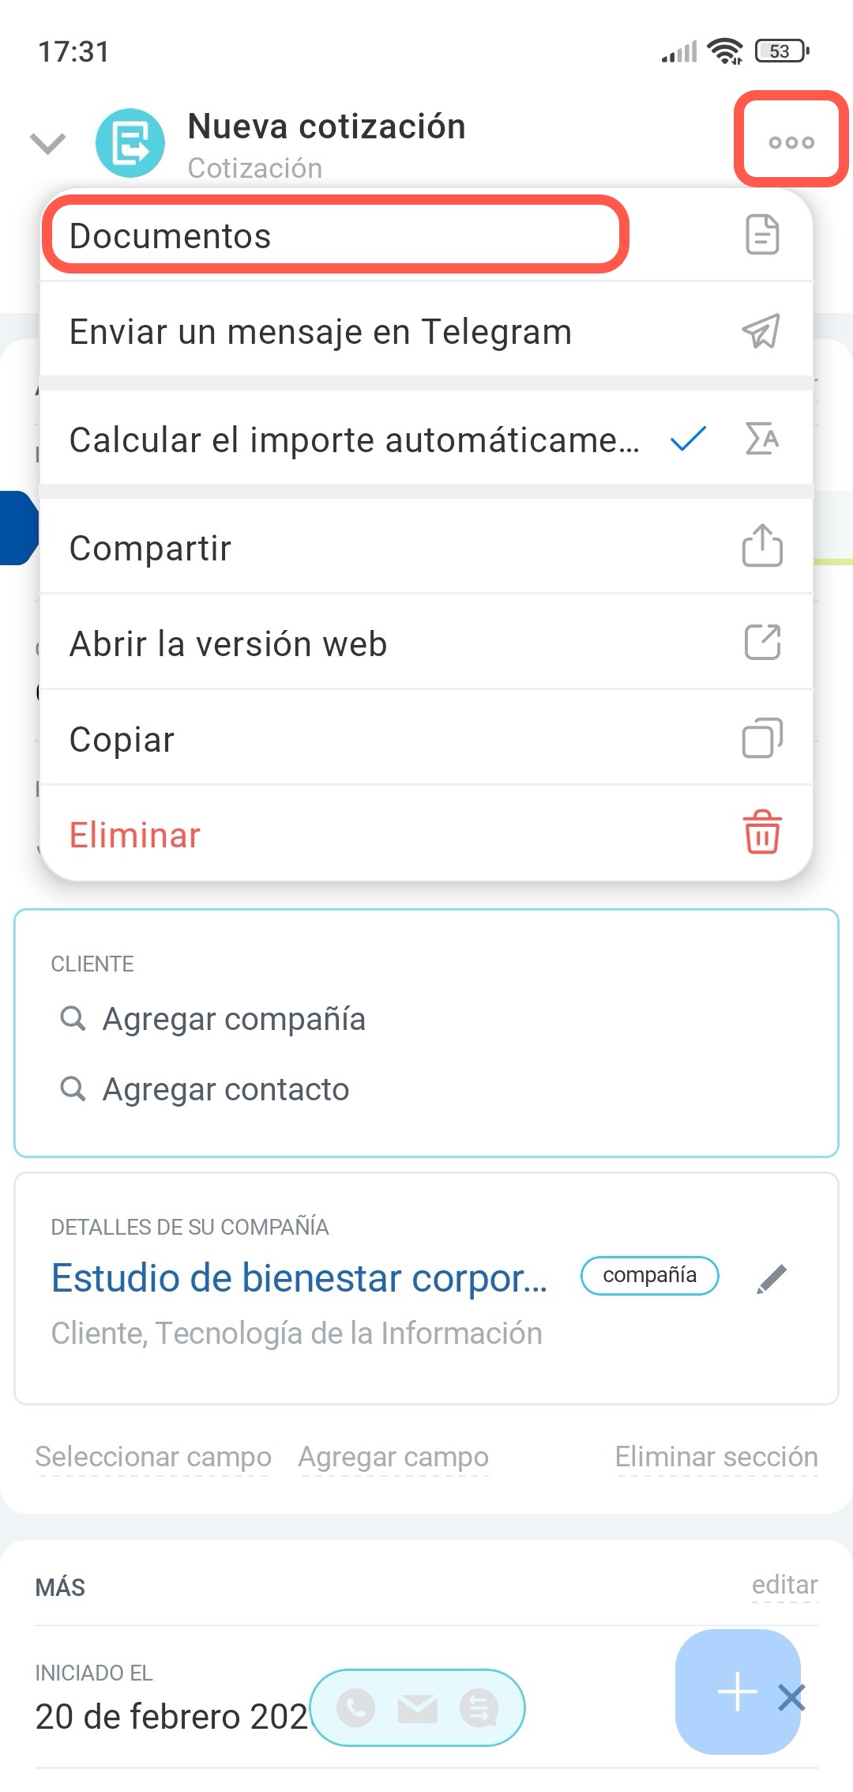Tap the phone call icon in bottom bar

coord(356,1708)
